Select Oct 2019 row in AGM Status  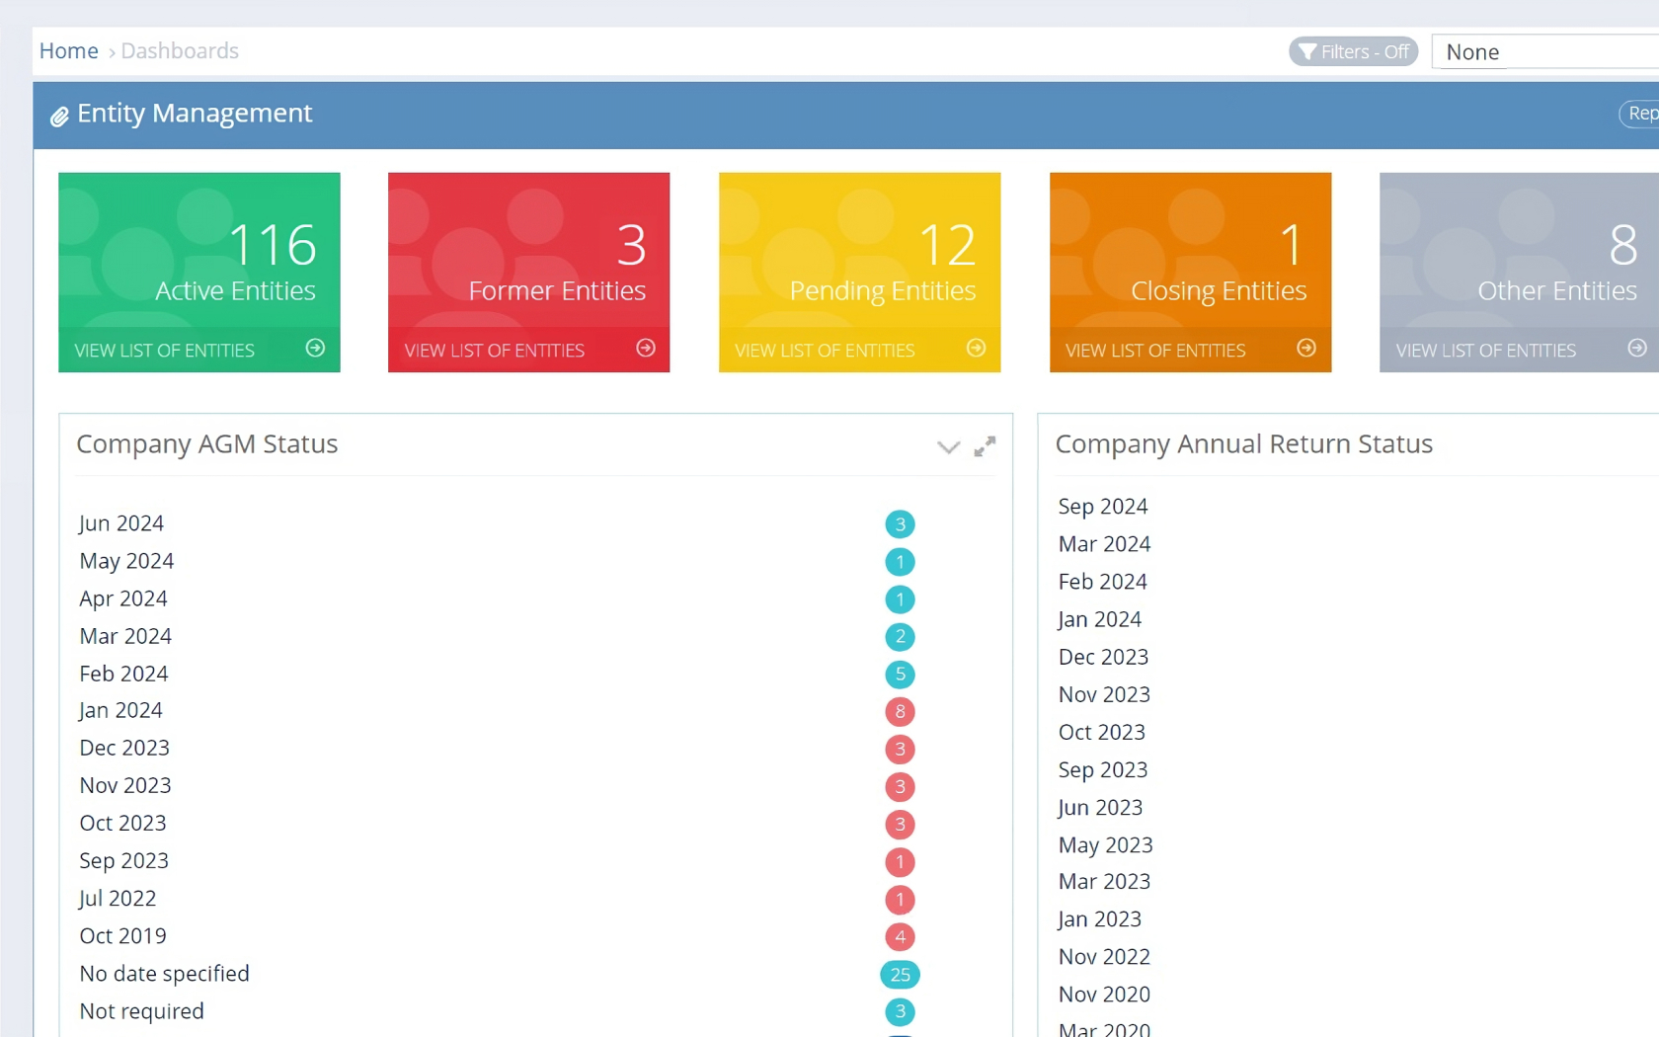point(123,935)
